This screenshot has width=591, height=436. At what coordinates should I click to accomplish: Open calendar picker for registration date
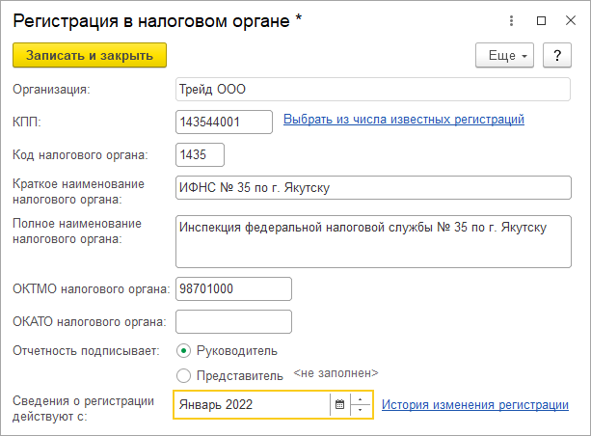click(339, 405)
